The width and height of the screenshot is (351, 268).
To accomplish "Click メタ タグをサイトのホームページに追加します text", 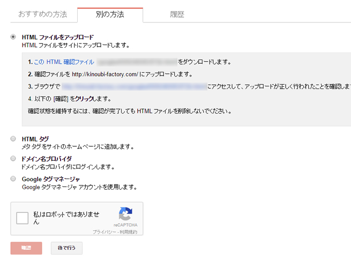I will 78,147.
